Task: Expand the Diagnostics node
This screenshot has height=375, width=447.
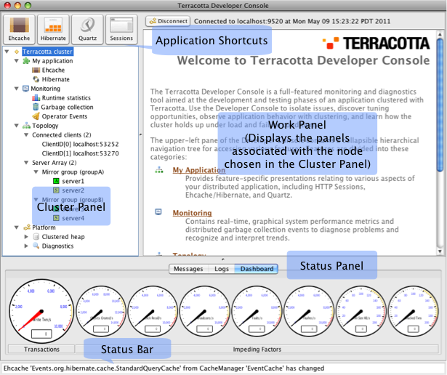Action: tap(26, 246)
